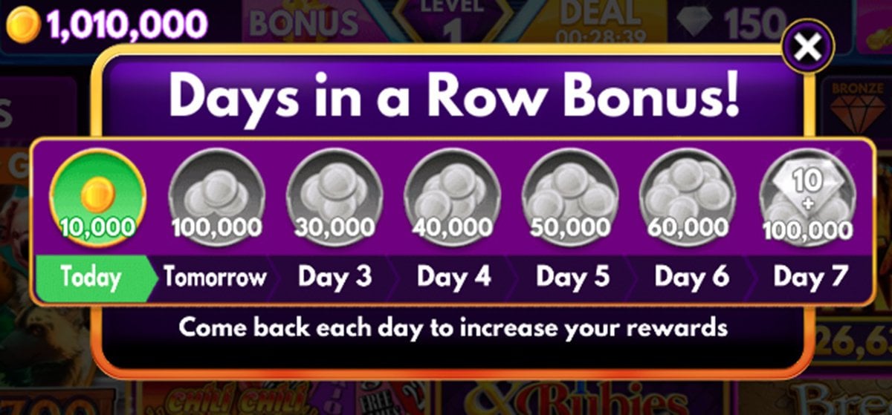Tap the 40,000 coins Day 4 icon

point(453,196)
